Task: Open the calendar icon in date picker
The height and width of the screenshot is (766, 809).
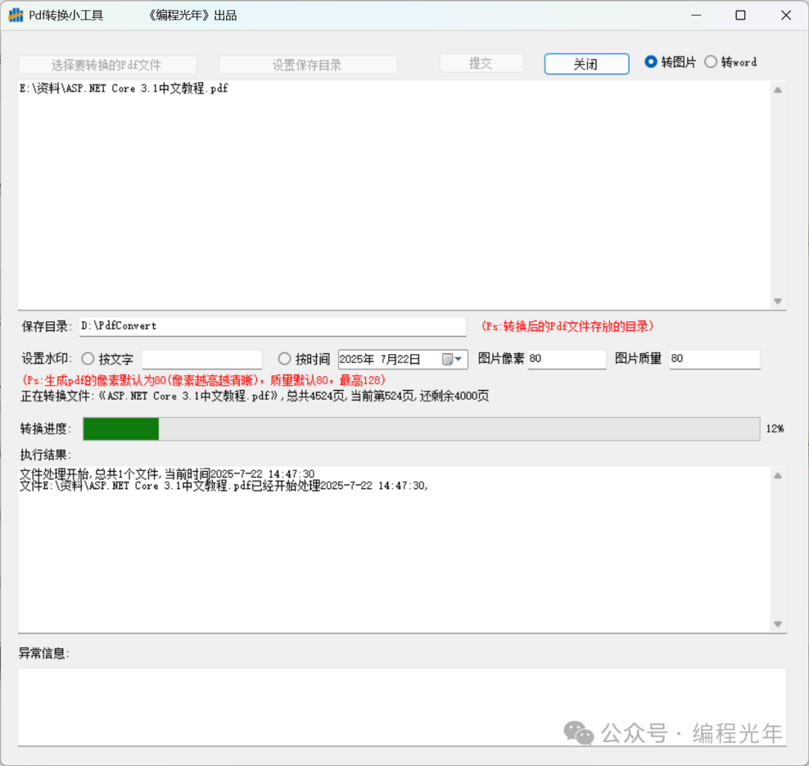Action: tap(448, 359)
